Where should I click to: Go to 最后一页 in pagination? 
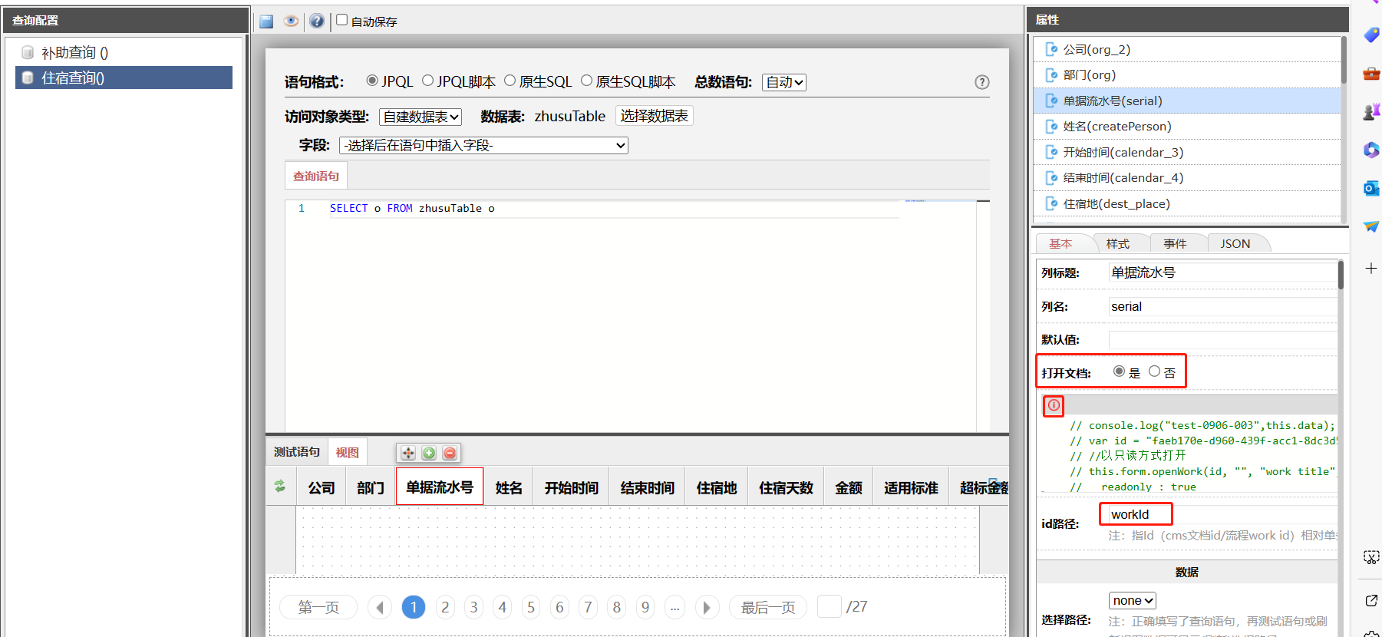tap(767, 607)
